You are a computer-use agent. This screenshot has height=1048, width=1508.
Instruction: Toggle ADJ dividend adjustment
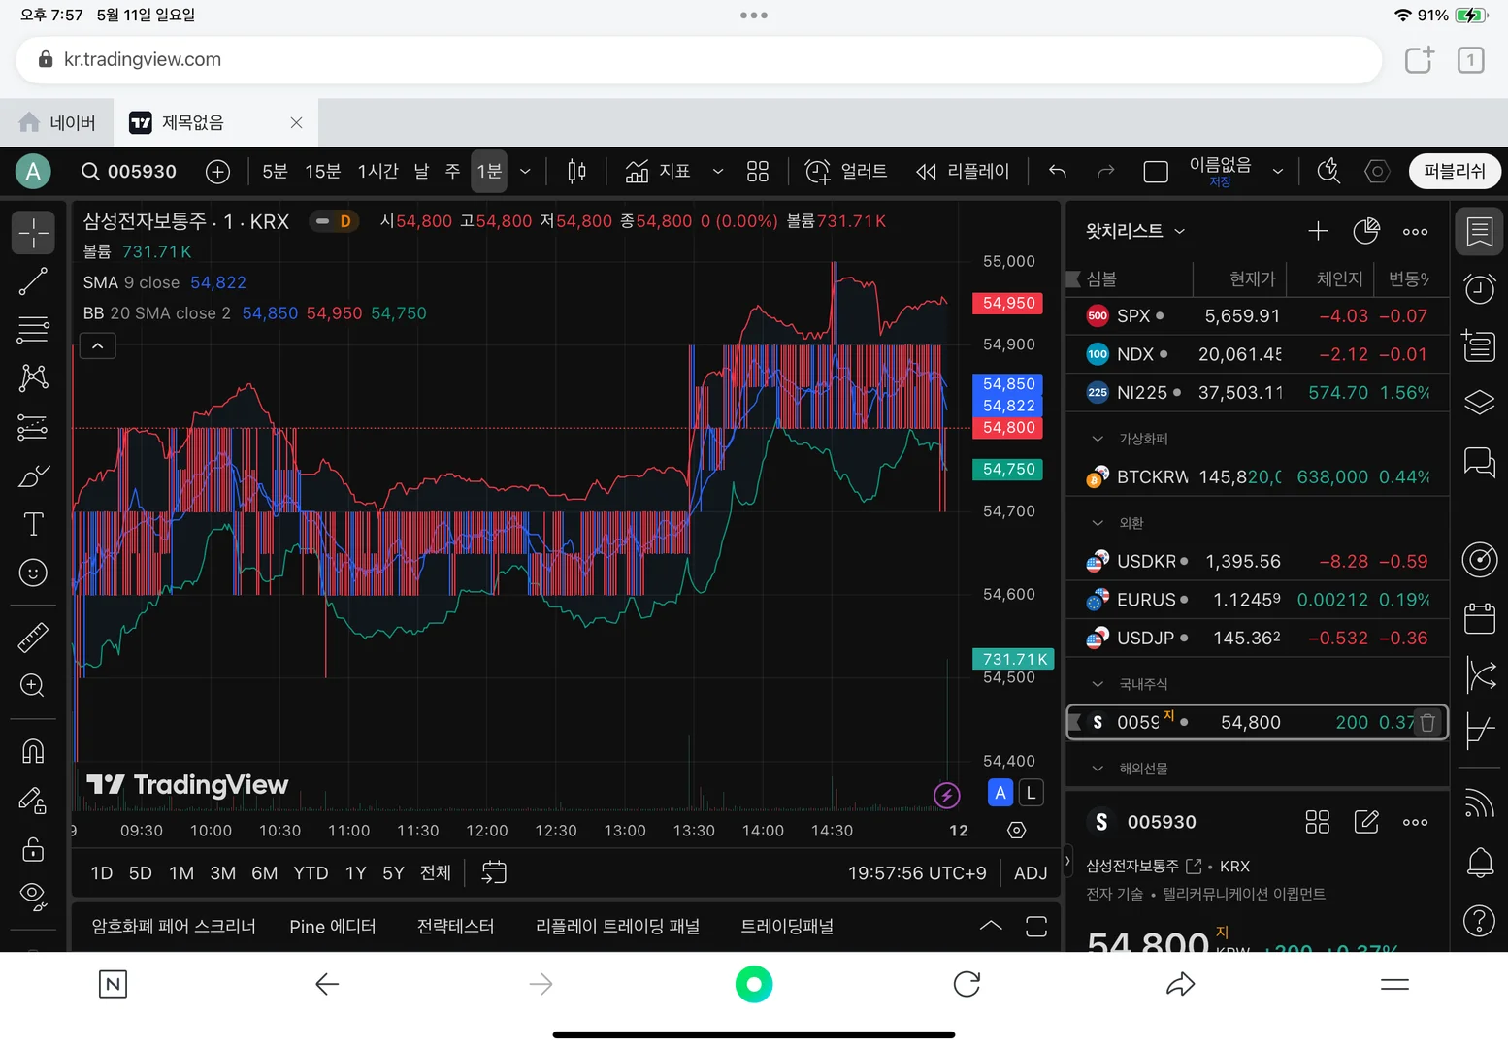[1031, 873]
